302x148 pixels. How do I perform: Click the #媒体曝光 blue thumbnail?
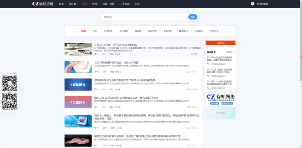pyautogui.click(x=78, y=85)
